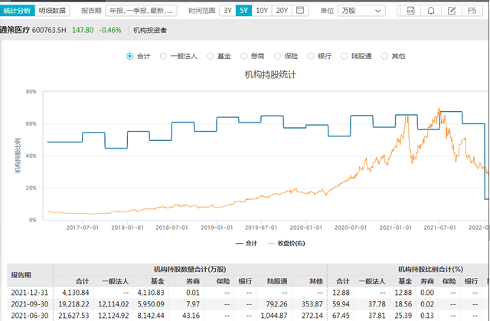The image size is (490, 321).
Task: Toggle the 收盘价(右) legend marker
Action: pos(272,244)
